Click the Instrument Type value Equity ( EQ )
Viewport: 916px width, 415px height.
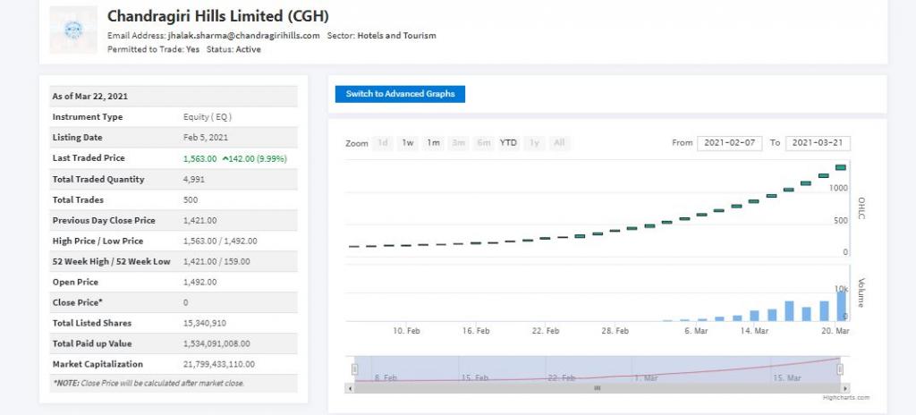(x=208, y=117)
